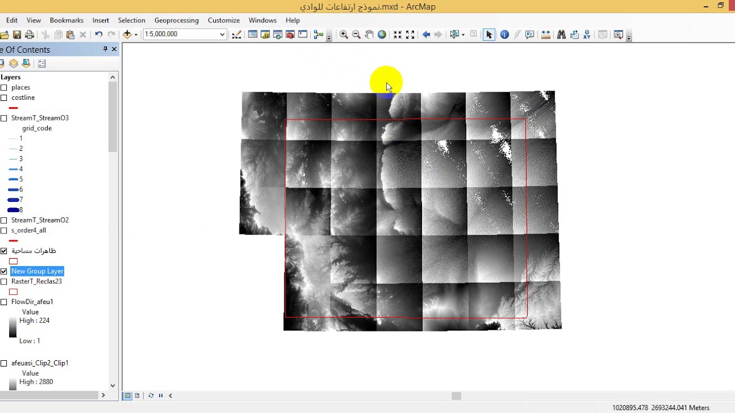Select the Zoom In tool
735x413 pixels.
(x=343, y=34)
